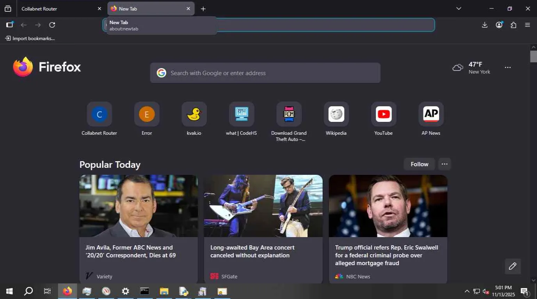Open a new tab with plus button
This screenshot has height=299, width=537.
pos(203,9)
